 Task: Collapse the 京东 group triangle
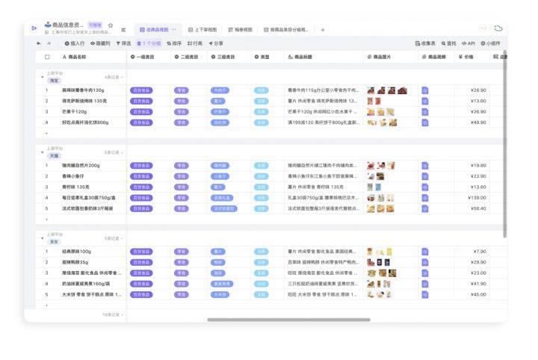click(x=42, y=238)
